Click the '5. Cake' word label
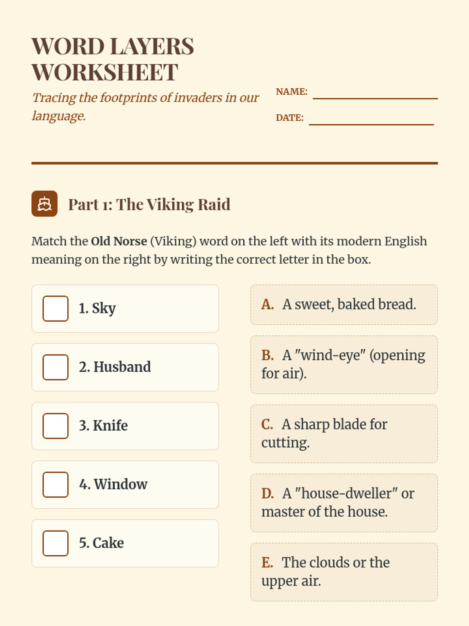The height and width of the screenshot is (626, 469). [102, 543]
